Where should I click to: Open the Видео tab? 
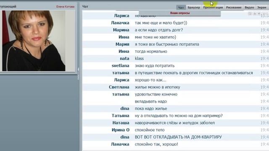(249, 8)
